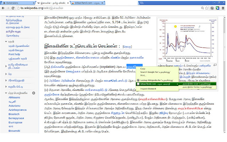The height and width of the screenshot is (142, 227).
Task: Open the Azərbaycanca language link
Action: point(17,110)
